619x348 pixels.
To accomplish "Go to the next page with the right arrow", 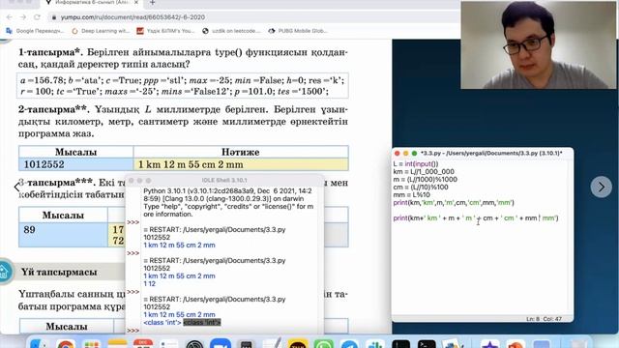I will (601, 187).
